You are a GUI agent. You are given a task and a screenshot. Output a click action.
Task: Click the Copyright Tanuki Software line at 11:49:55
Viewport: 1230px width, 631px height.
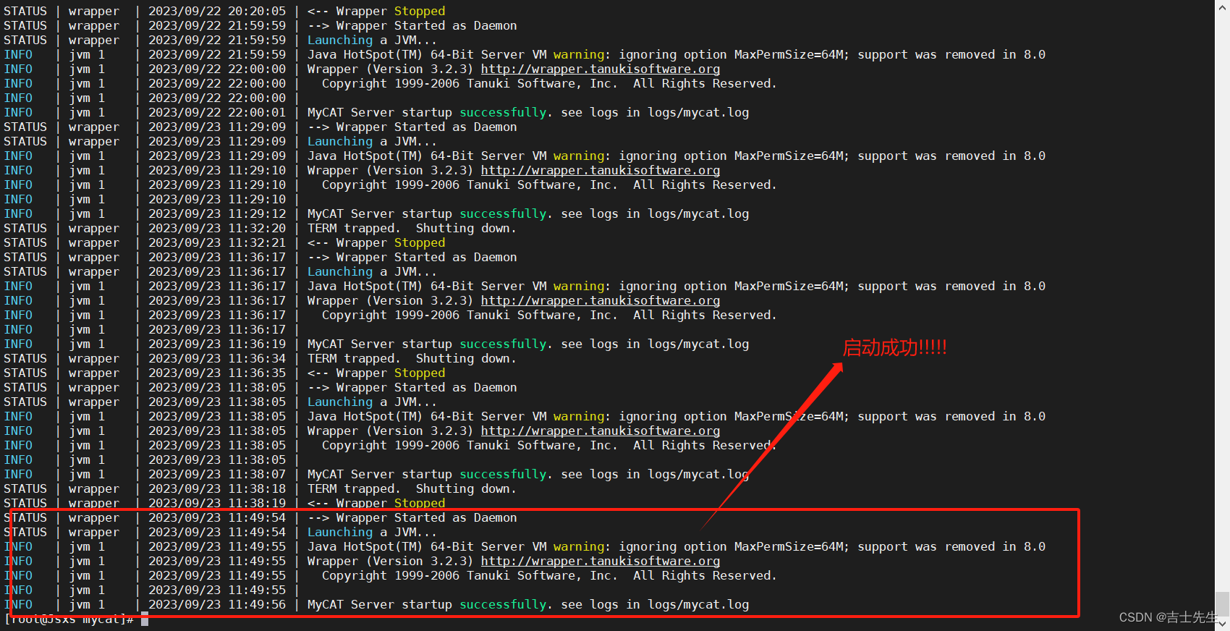click(x=549, y=576)
